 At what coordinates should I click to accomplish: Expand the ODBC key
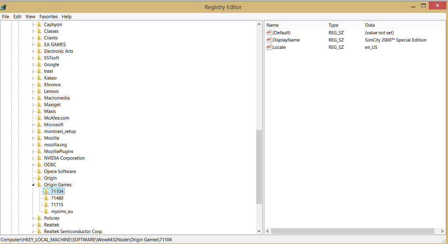coord(33,165)
